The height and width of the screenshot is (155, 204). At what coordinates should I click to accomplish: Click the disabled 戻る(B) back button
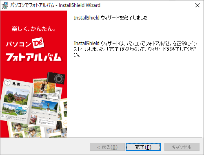[107, 147]
